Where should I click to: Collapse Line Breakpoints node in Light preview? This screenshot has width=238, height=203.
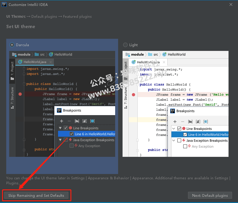click(174, 129)
